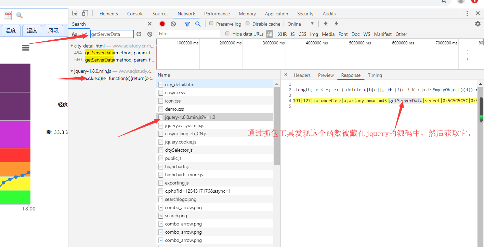
Task: Open the Security tab
Action: (x=305, y=14)
